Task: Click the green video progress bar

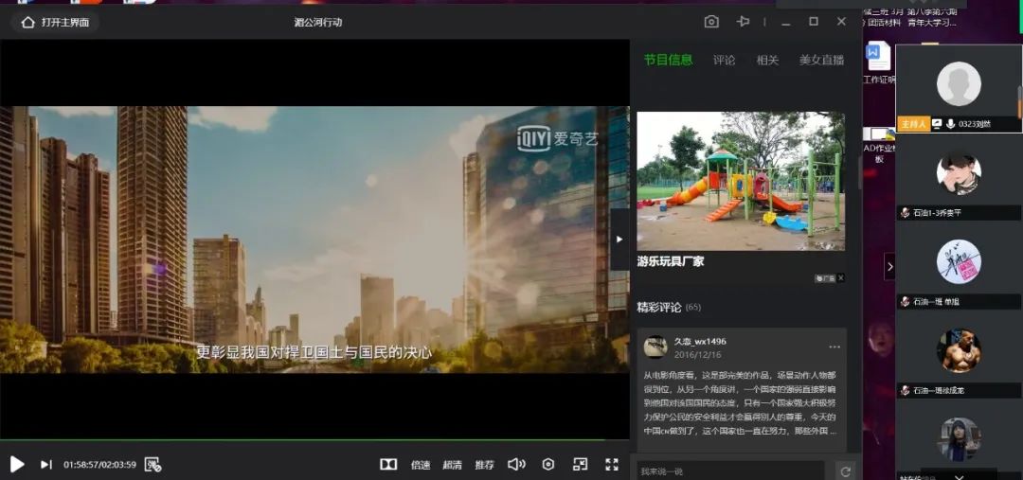Action: point(303,440)
